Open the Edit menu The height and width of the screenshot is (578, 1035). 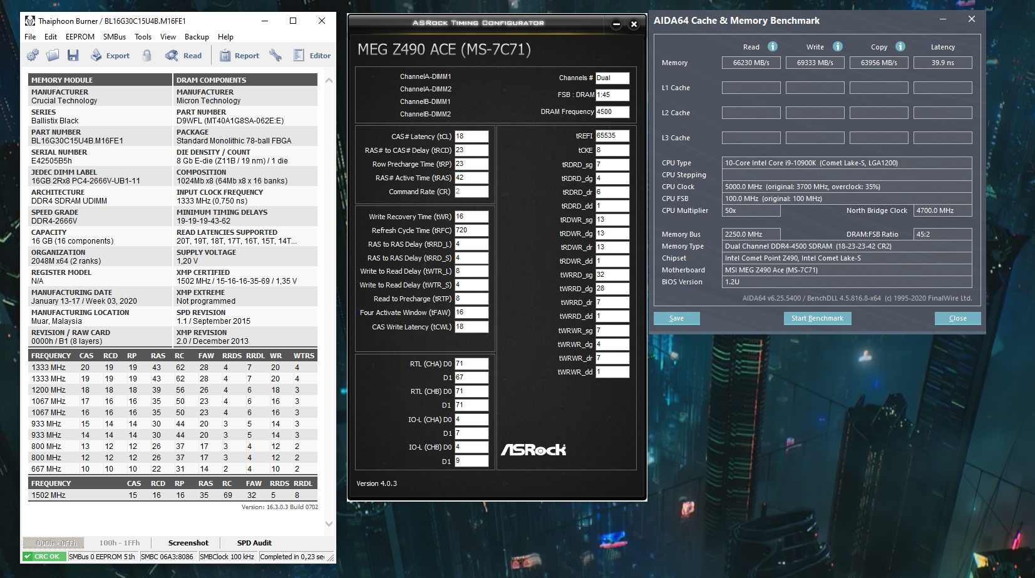point(51,37)
